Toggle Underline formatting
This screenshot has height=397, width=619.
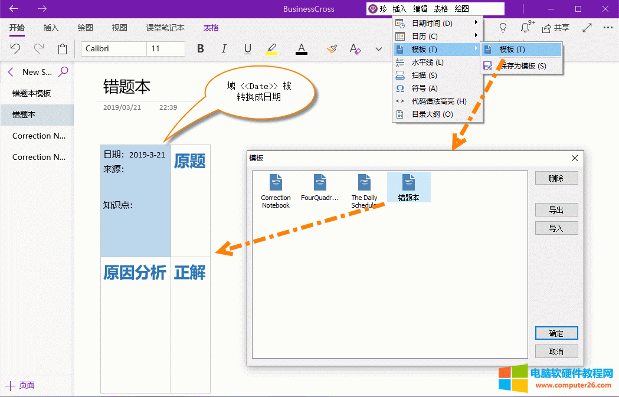[x=247, y=49]
